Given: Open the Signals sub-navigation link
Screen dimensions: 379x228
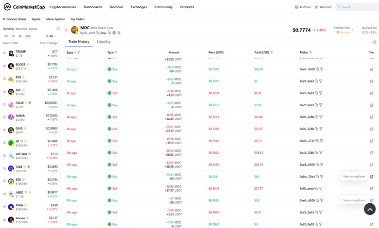Looking at the screenshot, I should pos(36,19).
